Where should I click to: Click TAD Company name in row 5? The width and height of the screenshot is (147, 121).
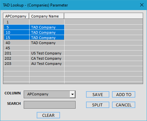(47, 27)
